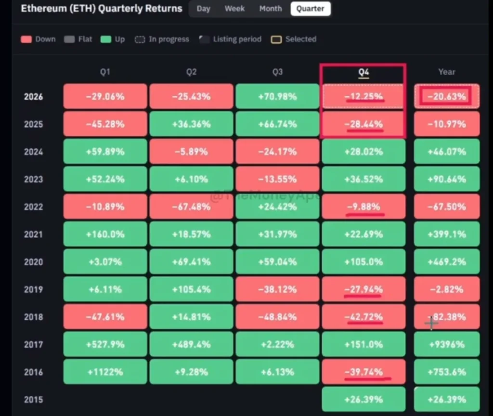Select the 2017 Year cell +9396%
The height and width of the screenshot is (416, 493).
point(447,344)
